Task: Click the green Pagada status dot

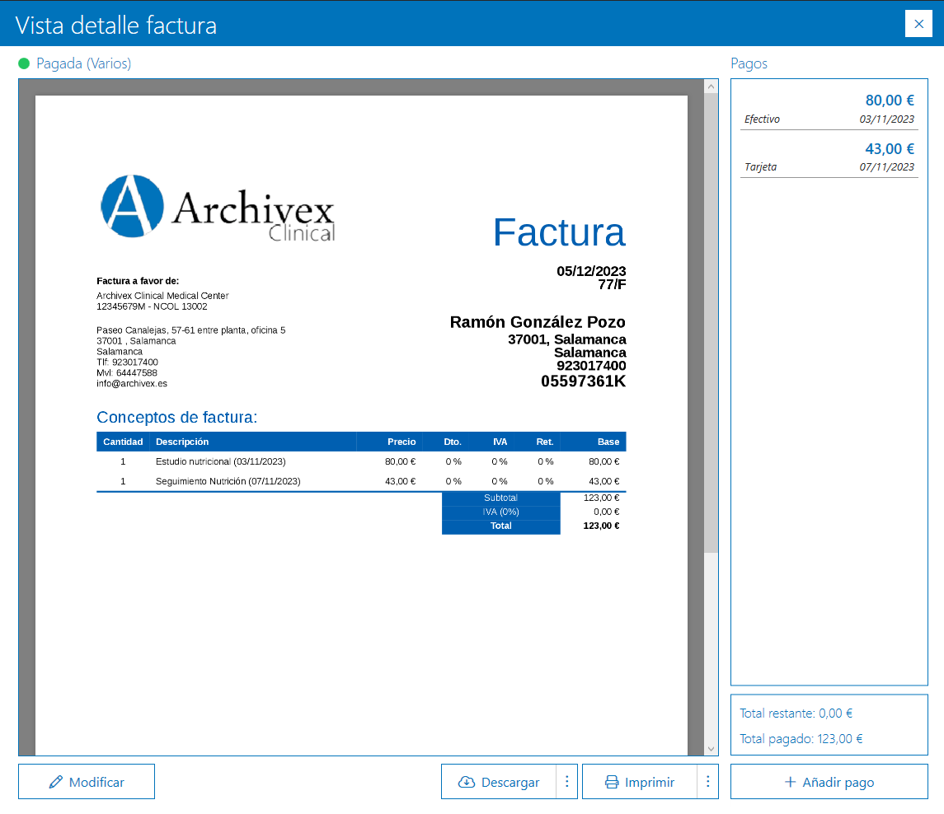Action: point(24,63)
